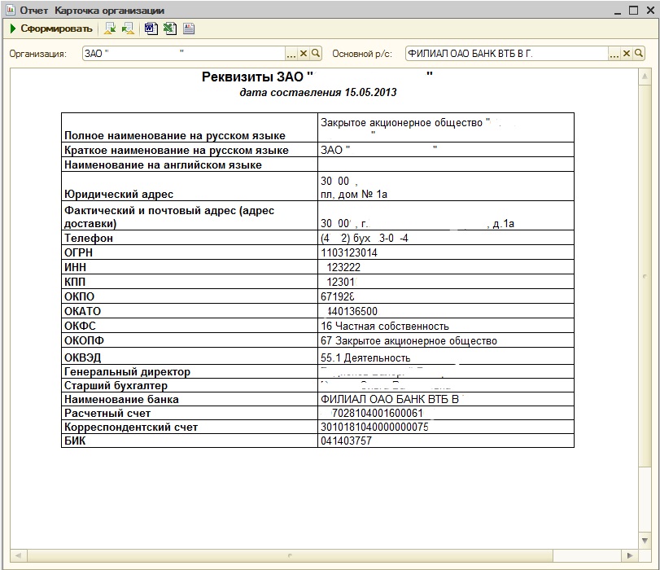Select cell 67 Закрытое акционерное общество
Viewport: 660px width, 570px height.
pyautogui.click(x=446, y=340)
